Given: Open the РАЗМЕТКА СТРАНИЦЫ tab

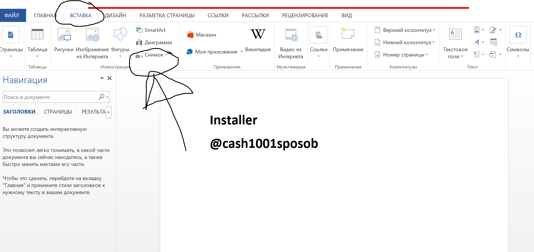Looking at the screenshot, I should tap(167, 16).
